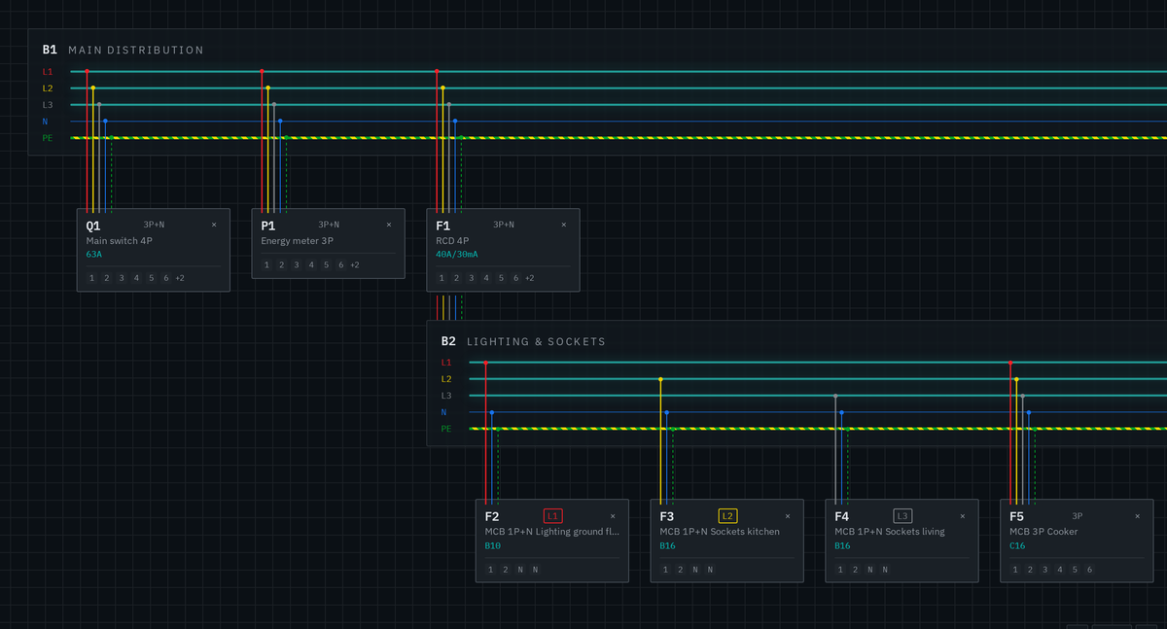This screenshot has height=629, width=1167.
Task: Show the +2 extra terminals on F1
Action: click(x=530, y=278)
